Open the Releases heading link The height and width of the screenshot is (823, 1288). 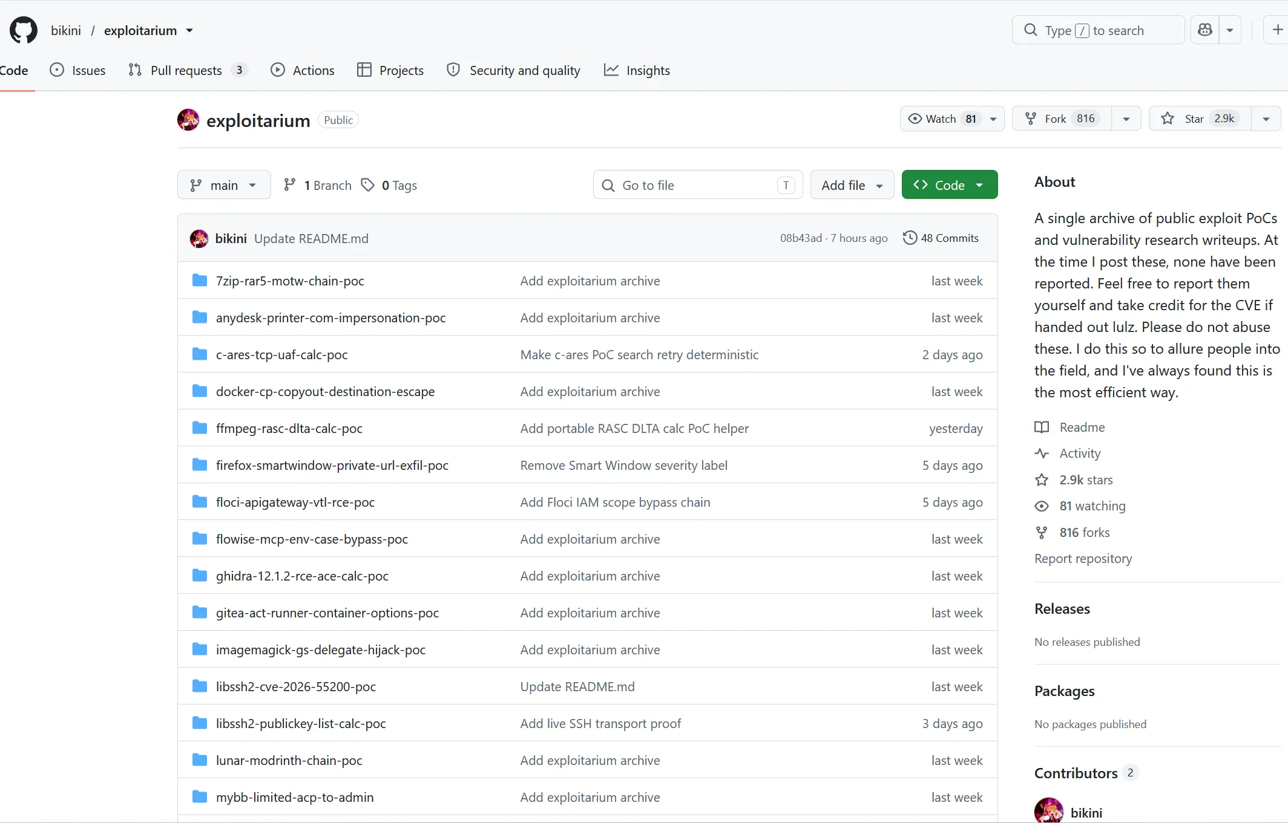click(1062, 608)
